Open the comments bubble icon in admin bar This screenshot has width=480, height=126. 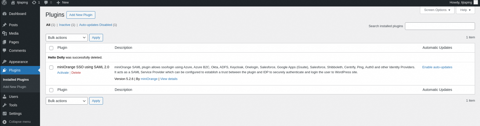pos(46,2)
